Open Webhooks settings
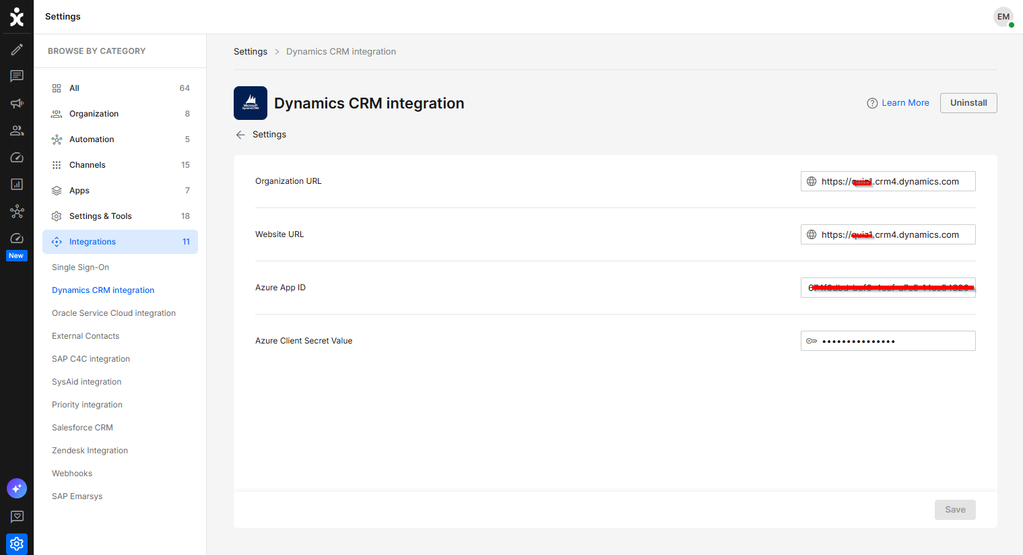1023x555 pixels. click(72, 474)
